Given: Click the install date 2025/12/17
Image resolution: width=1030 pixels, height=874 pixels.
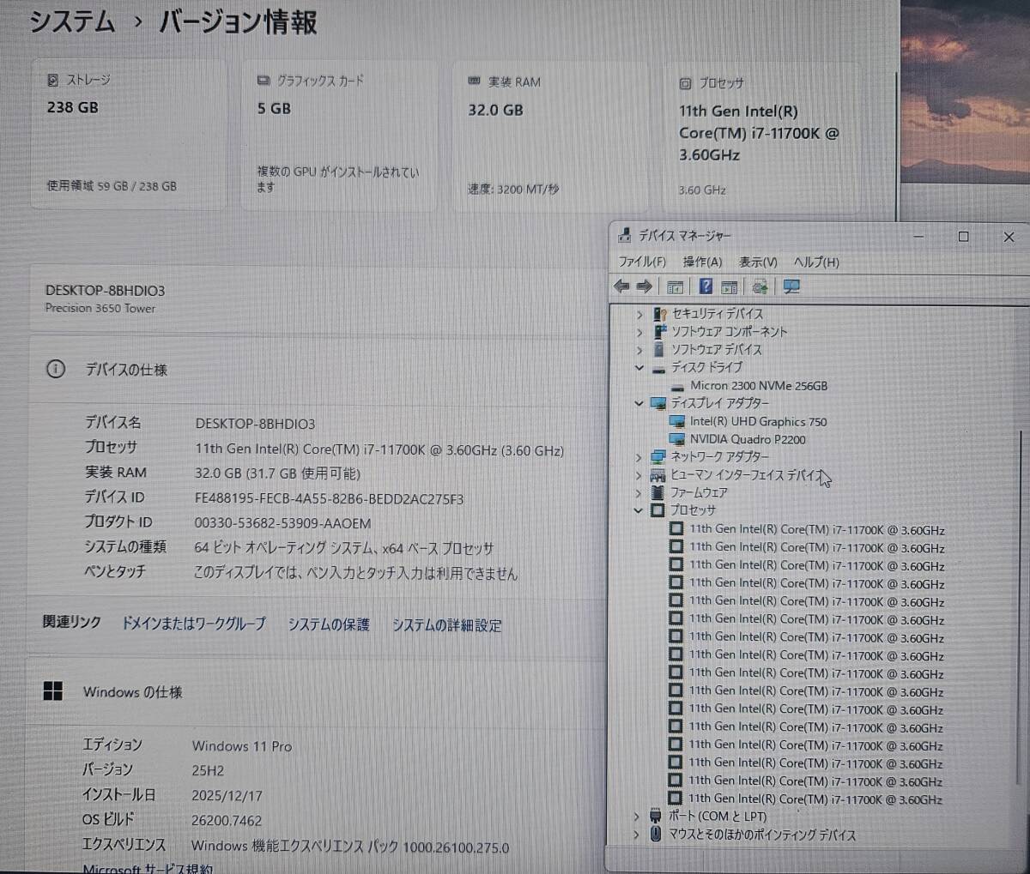Looking at the screenshot, I should (x=227, y=795).
